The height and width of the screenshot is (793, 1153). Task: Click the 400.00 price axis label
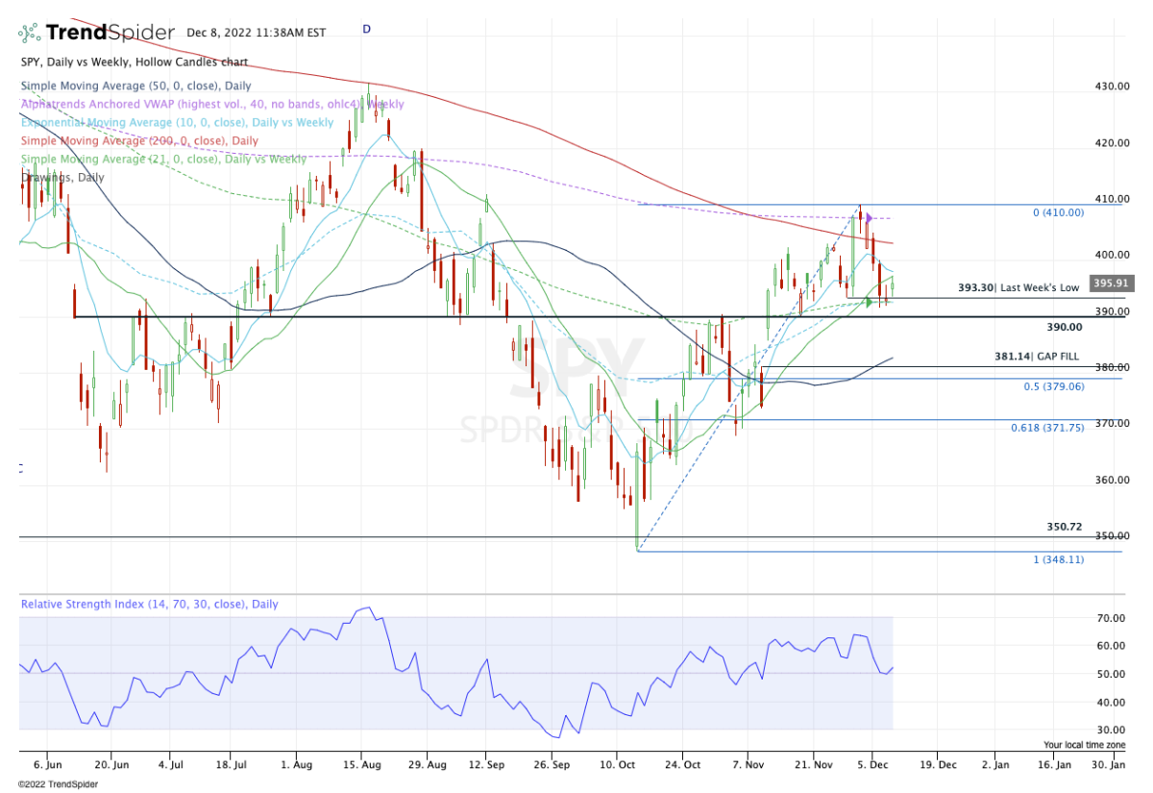click(x=1111, y=256)
